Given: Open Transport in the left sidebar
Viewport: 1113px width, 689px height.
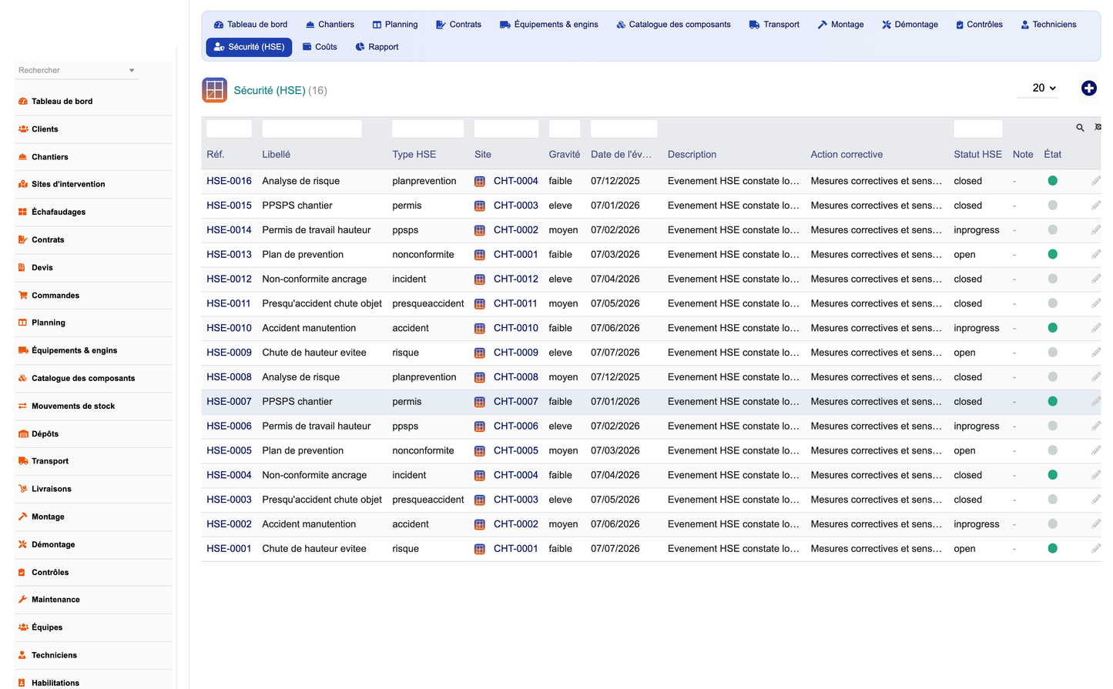Looking at the screenshot, I should [50, 461].
